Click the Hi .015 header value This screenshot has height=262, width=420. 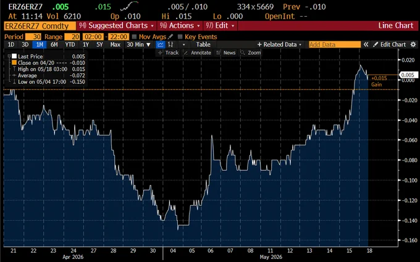177,16
